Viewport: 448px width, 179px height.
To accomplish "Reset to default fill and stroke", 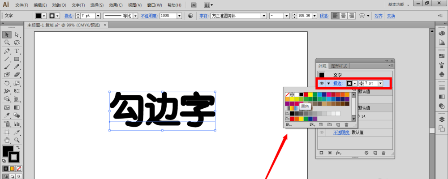I will 4,161.
